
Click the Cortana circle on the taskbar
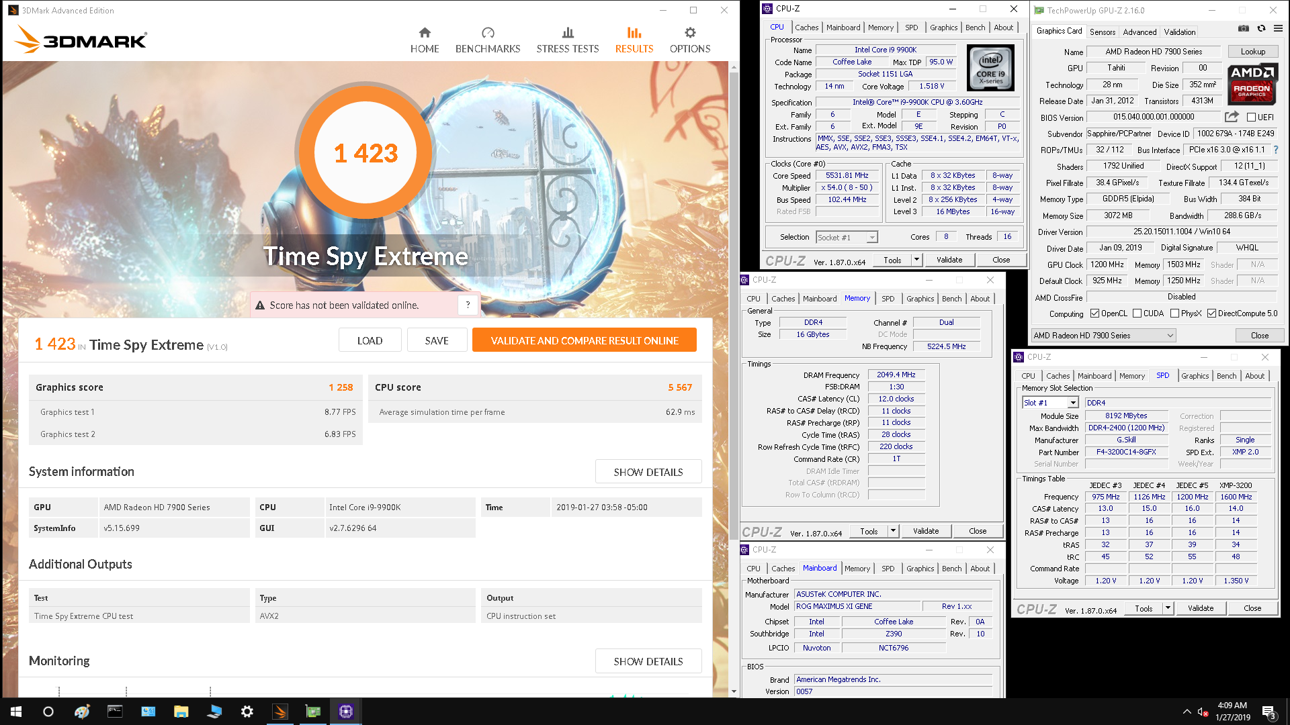point(48,712)
